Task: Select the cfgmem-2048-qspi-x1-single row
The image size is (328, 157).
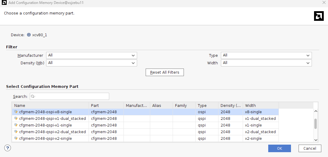Action: pyautogui.click(x=46, y=125)
